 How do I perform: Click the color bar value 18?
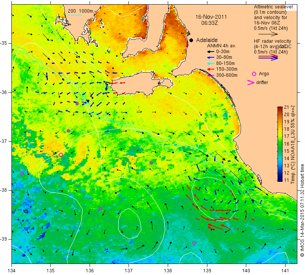coord(287,129)
